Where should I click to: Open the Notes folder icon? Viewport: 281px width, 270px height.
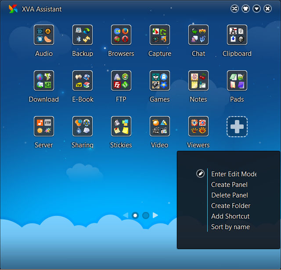point(198,80)
